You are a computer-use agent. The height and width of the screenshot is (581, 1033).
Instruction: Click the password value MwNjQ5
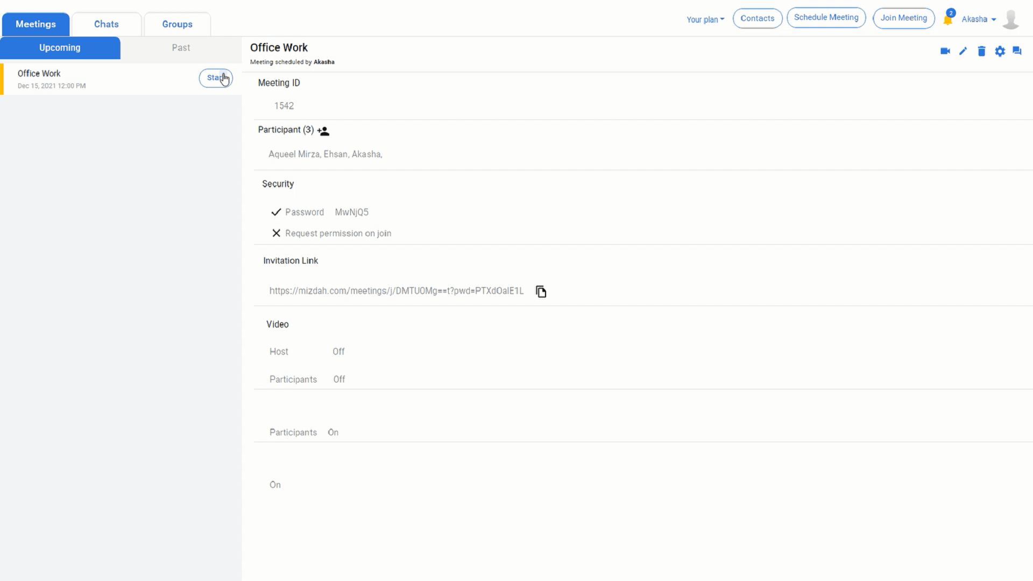[352, 212]
